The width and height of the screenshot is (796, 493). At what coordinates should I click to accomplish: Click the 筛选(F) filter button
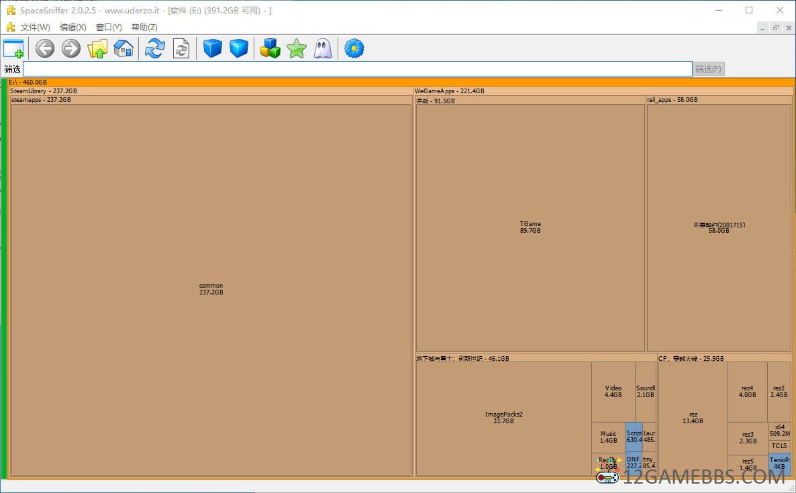coord(708,69)
